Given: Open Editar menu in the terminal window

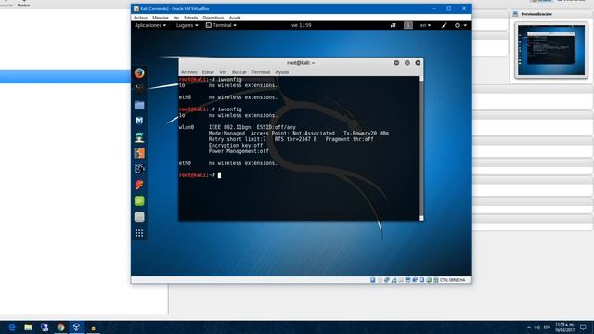Looking at the screenshot, I should click(x=208, y=72).
